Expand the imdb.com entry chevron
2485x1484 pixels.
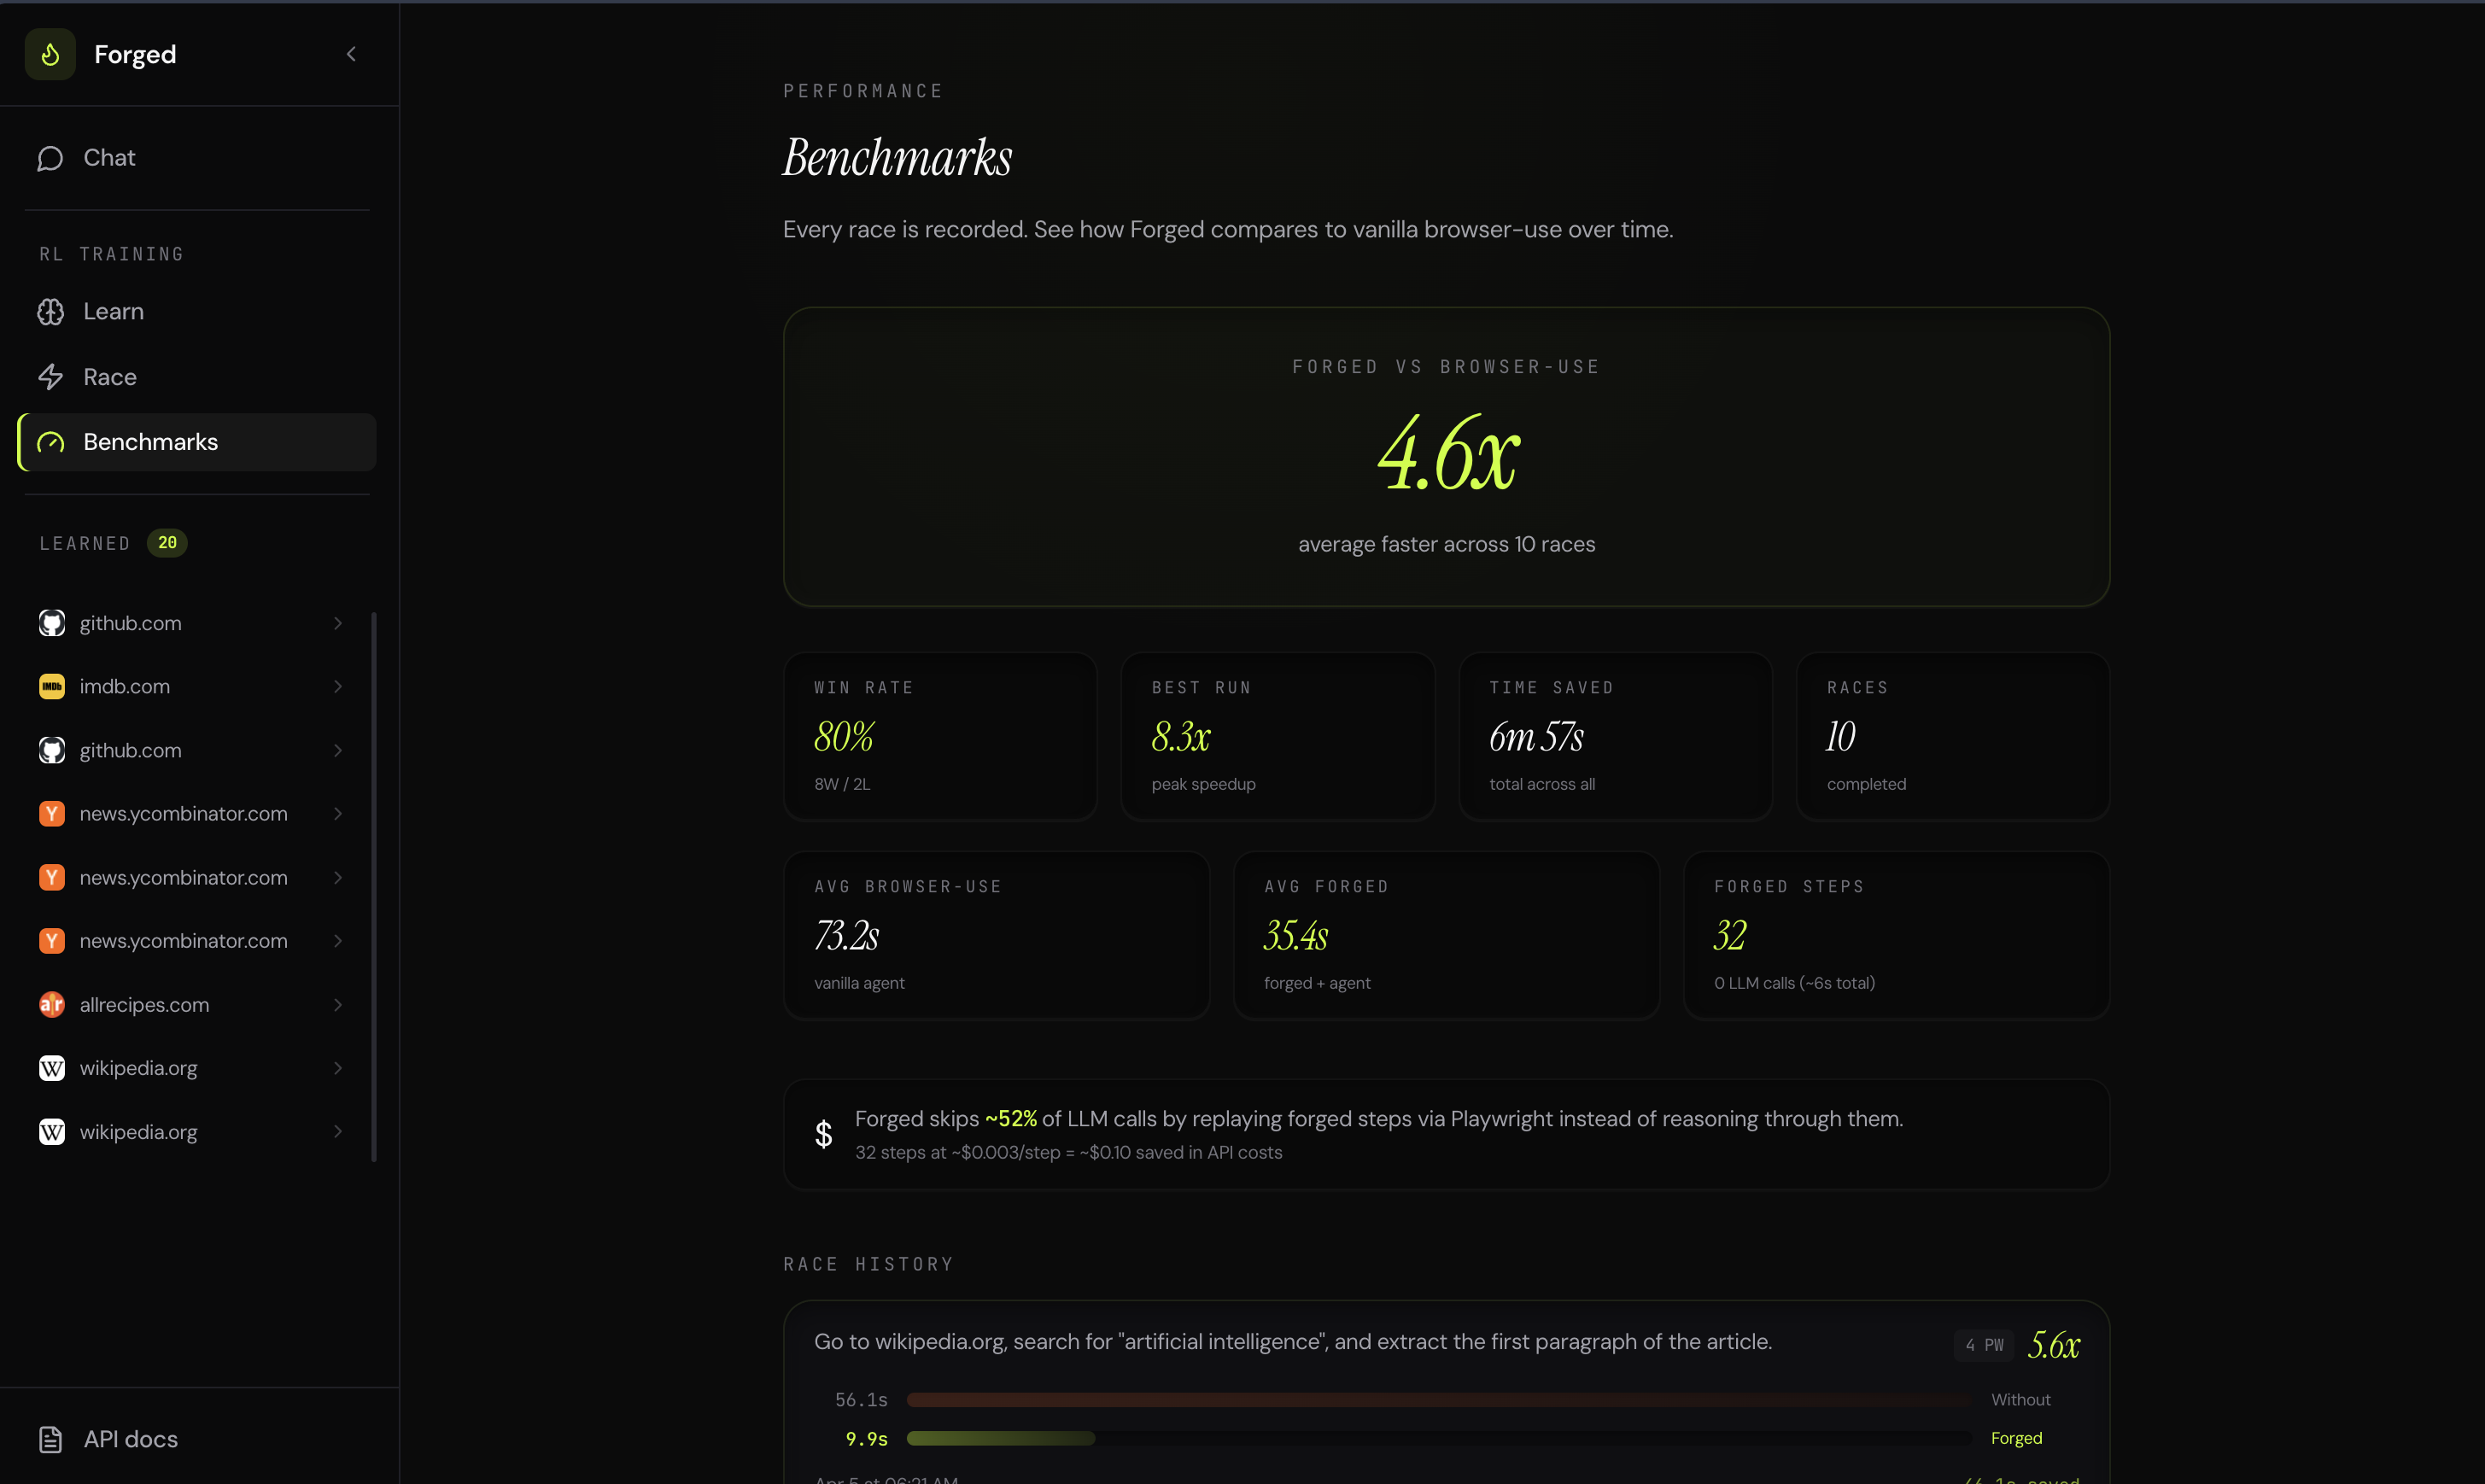338,686
